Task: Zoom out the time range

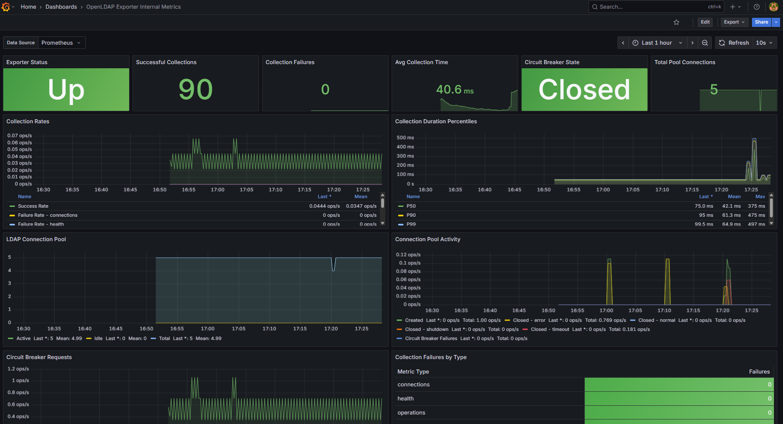Action: (x=705, y=43)
